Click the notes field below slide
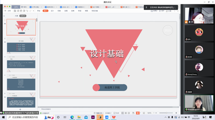The height and width of the screenshot is (120, 215). 108,109
